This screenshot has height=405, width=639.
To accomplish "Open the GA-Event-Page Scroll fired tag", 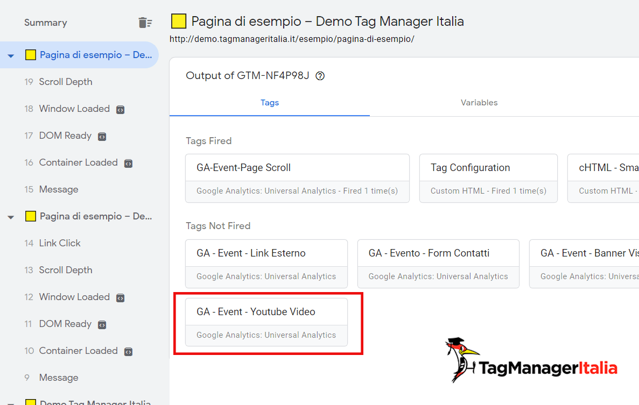I will click(x=297, y=178).
